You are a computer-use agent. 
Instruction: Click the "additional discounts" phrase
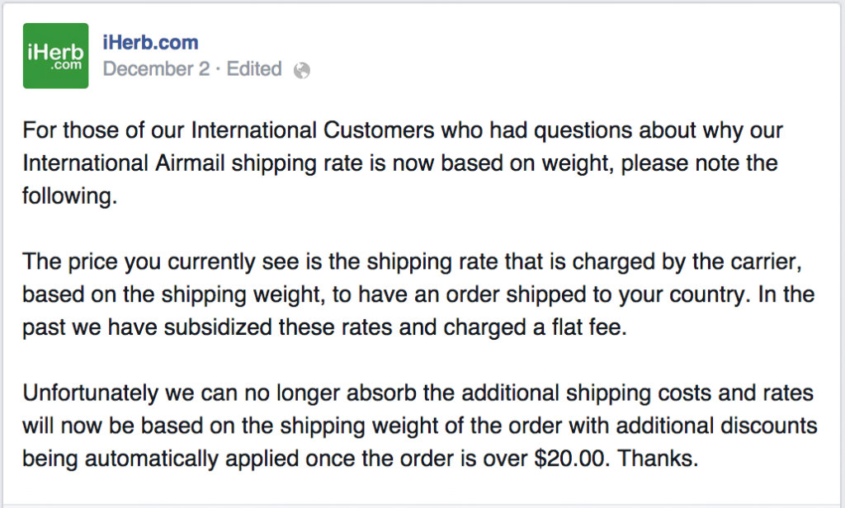(x=717, y=426)
